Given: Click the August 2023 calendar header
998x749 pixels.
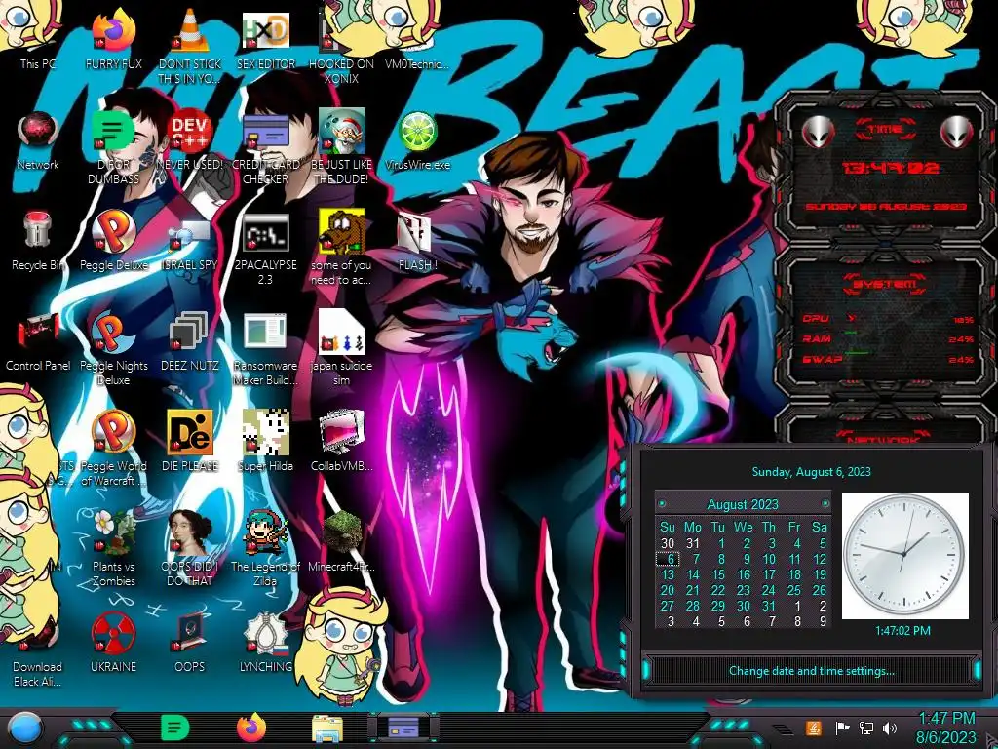Looking at the screenshot, I should [743, 504].
